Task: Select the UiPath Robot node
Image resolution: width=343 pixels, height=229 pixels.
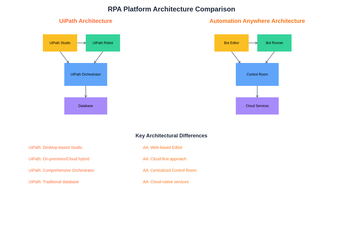Action: (x=103, y=43)
